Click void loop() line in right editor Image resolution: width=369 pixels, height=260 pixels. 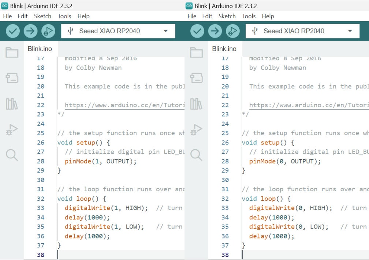pyautogui.click(x=266, y=199)
